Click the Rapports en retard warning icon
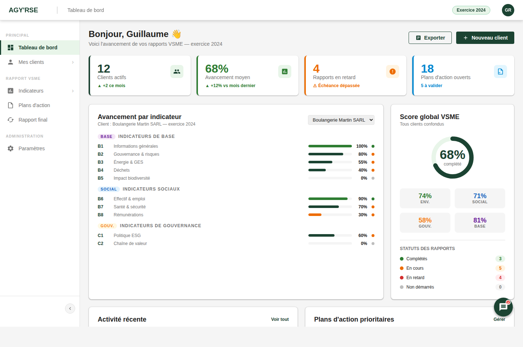This screenshot has width=523, height=347. (x=393, y=72)
